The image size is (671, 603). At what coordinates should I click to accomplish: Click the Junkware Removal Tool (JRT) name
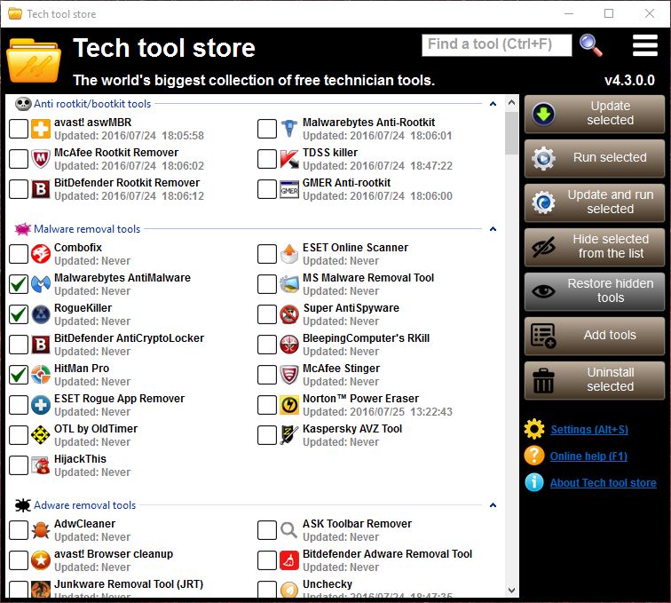[x=129, y=583]
